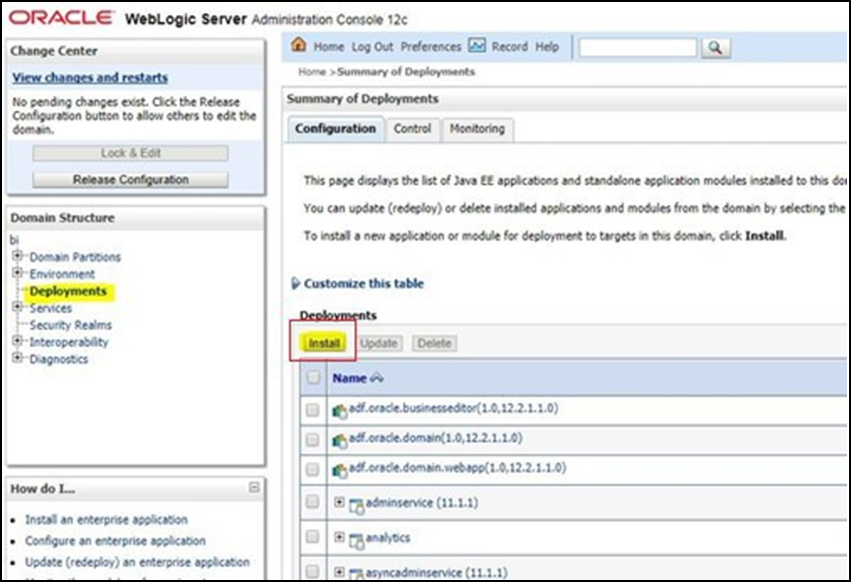Image resolution: width=851 pixels, height=583 pixels.
Task: Tick the select-all checkbox in Name header
Action: click(x=313, y=377)
